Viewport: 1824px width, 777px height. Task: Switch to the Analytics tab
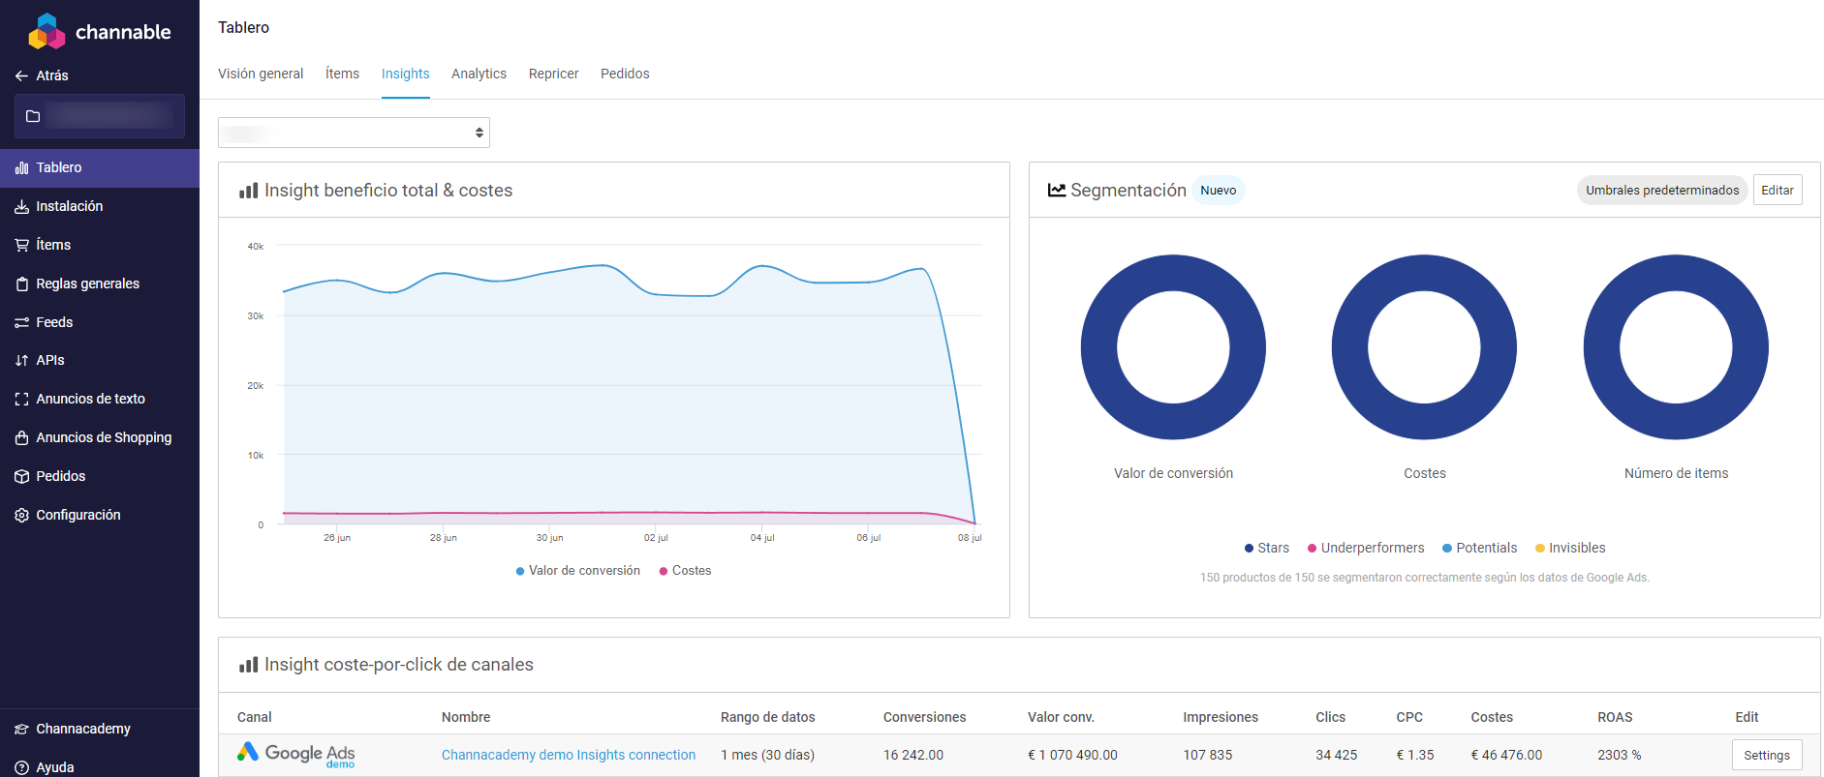point(479,74)
